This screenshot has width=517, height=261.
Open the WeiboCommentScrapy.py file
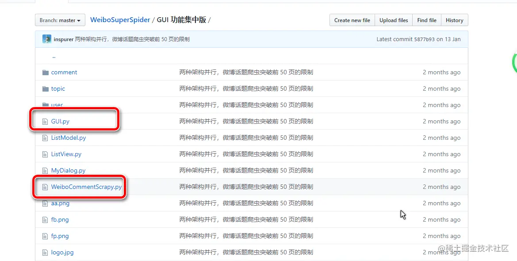(x=86, y=187)
